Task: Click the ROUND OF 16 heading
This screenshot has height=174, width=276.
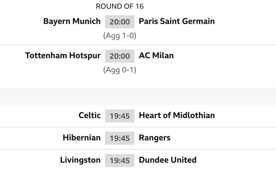Action: point(119,6)
